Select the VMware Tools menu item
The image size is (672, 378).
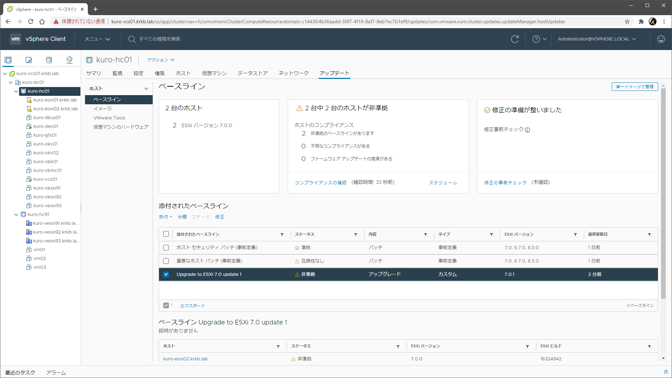(109, 118)
